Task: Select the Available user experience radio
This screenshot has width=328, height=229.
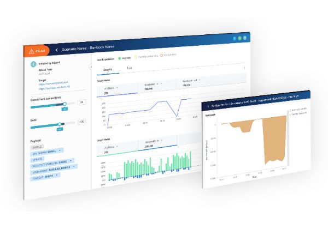Action: [x=118, y=57]
